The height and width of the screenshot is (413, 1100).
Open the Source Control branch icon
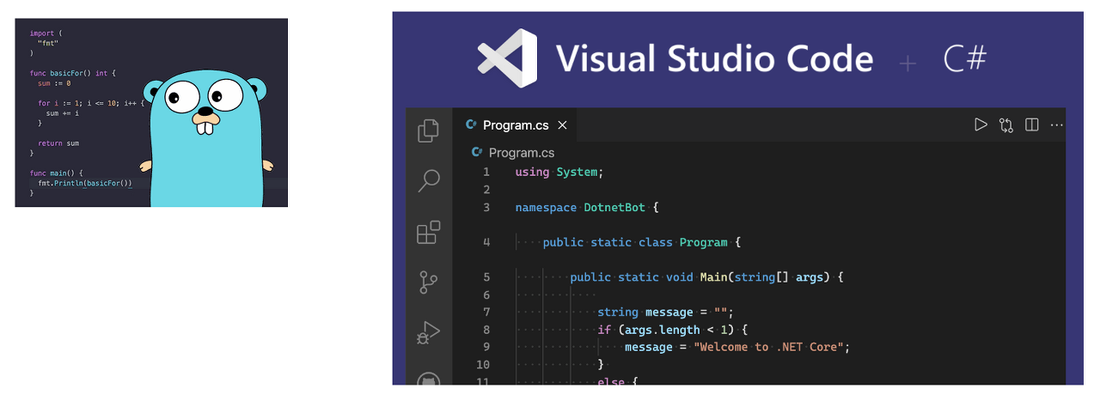[x=428, y=282]
